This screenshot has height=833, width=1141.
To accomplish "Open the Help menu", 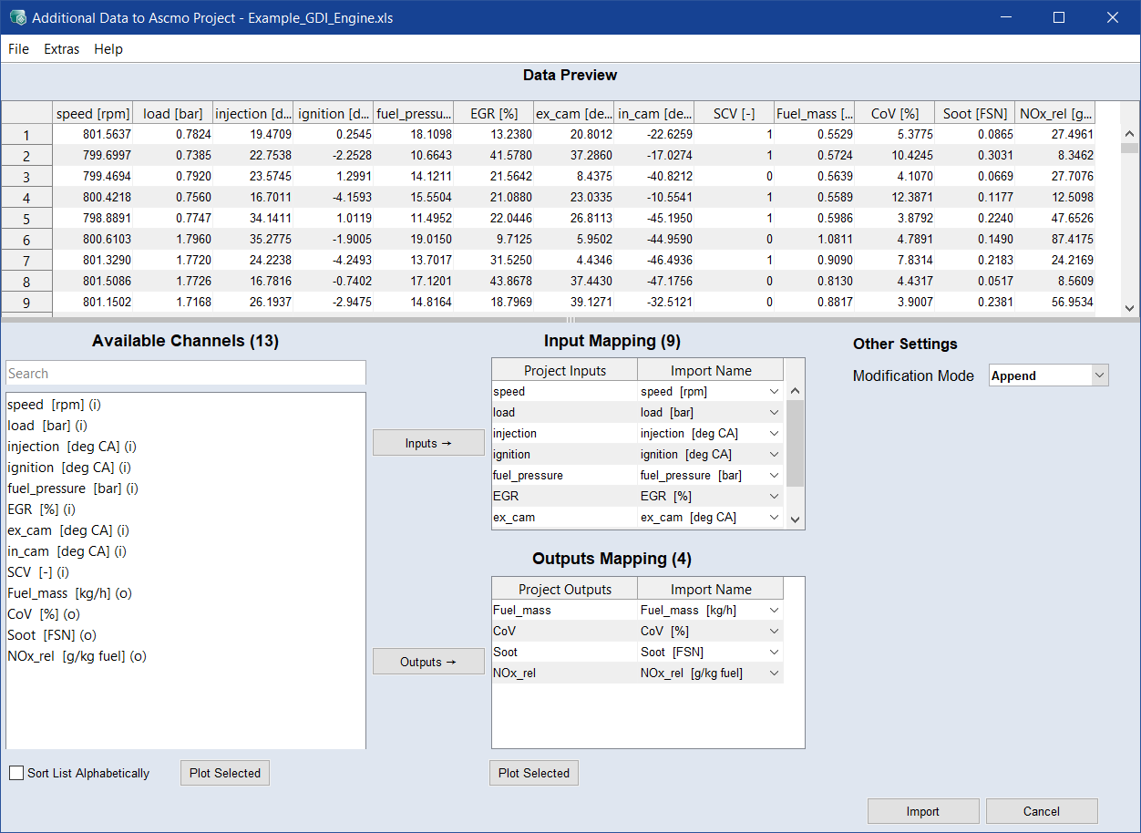I will 108,49.
